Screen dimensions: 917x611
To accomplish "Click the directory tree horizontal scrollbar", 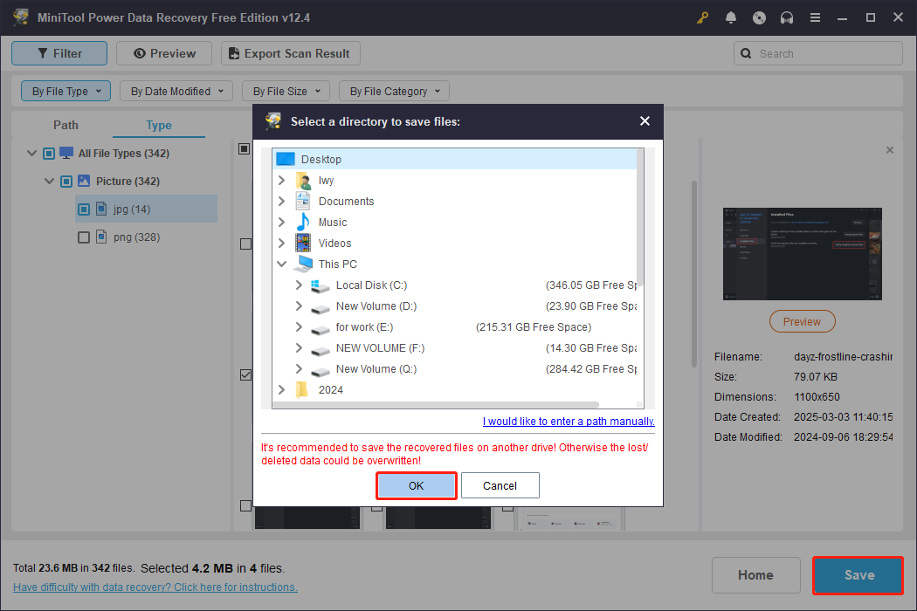I will pos(436,405).
